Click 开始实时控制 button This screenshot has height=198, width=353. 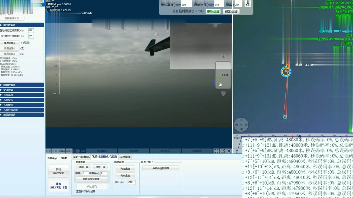click(58, 171)
